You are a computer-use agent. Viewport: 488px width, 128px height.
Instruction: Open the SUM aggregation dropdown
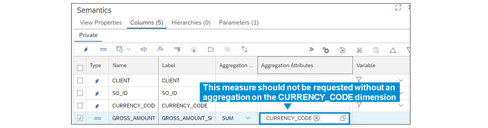(248, 118)
